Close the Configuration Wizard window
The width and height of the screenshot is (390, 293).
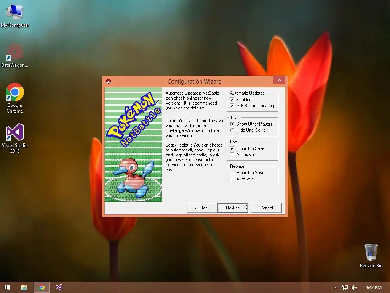(279, 80)
